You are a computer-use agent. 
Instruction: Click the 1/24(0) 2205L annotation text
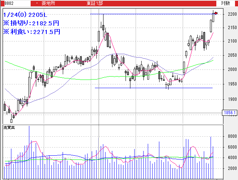24,15
